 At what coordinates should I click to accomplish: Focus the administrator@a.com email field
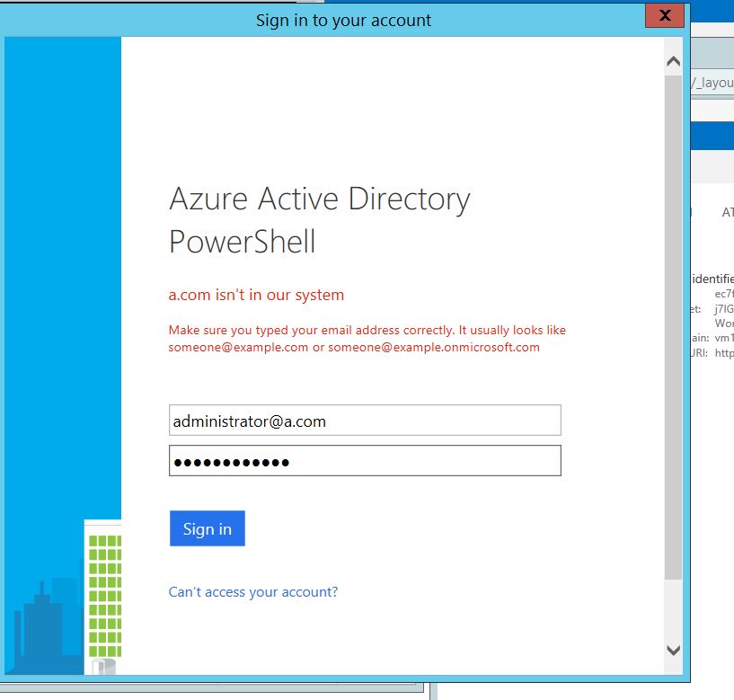[365, 420]
